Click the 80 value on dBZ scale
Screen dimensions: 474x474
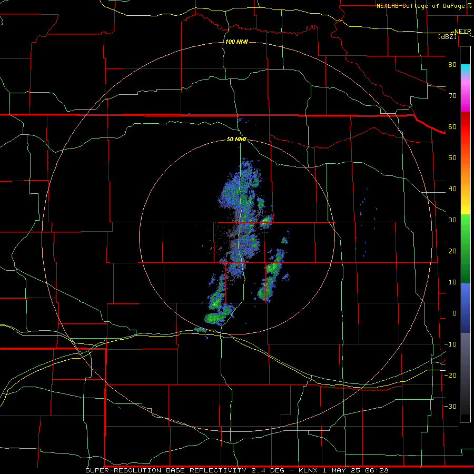coord(452,65)
